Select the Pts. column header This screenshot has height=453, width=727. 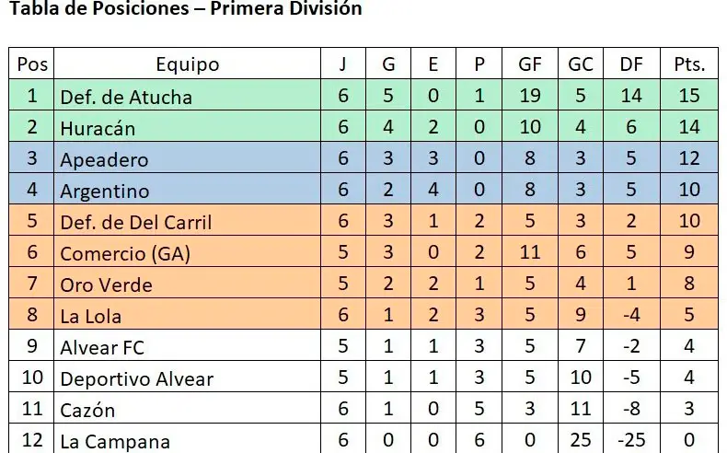tap(689, 64)
